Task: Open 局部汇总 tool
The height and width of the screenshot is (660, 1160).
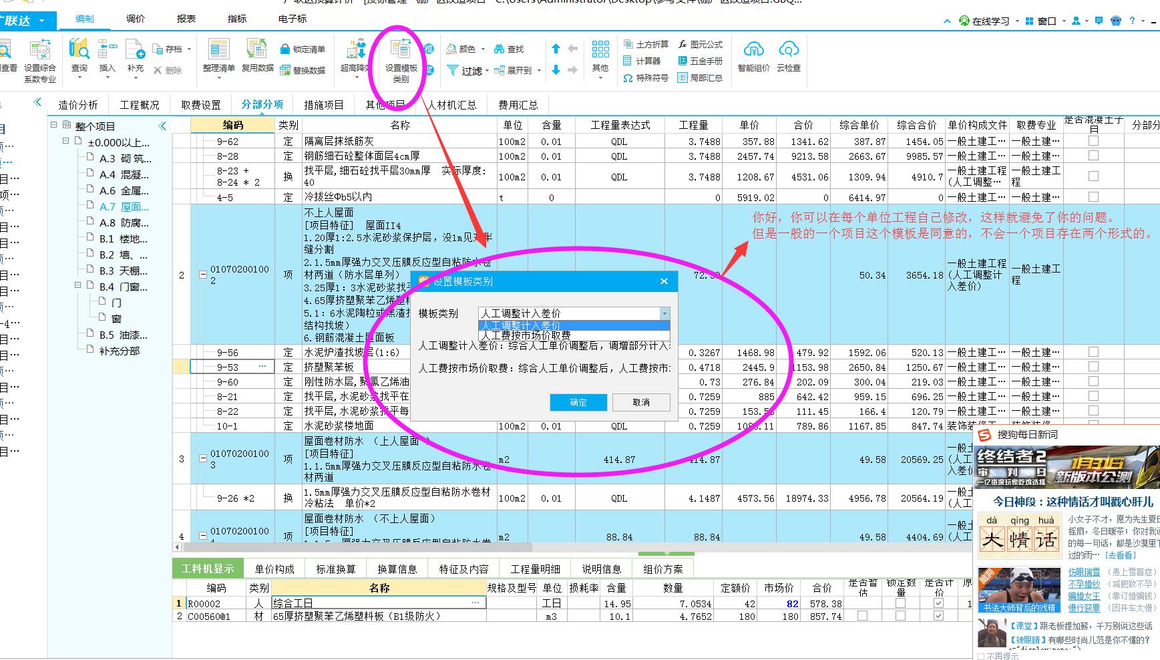Action: click(x=700, y=77)
